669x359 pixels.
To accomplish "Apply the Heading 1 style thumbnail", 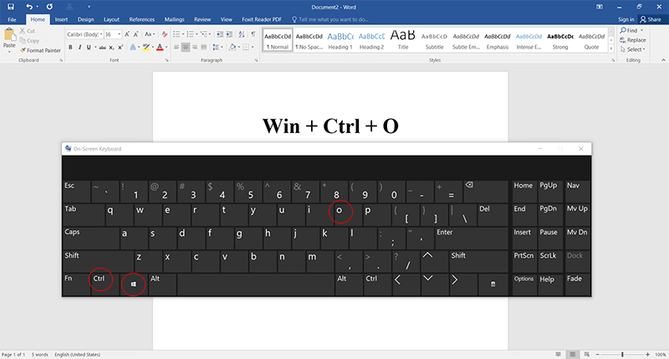I will click(x=340, y=40).
